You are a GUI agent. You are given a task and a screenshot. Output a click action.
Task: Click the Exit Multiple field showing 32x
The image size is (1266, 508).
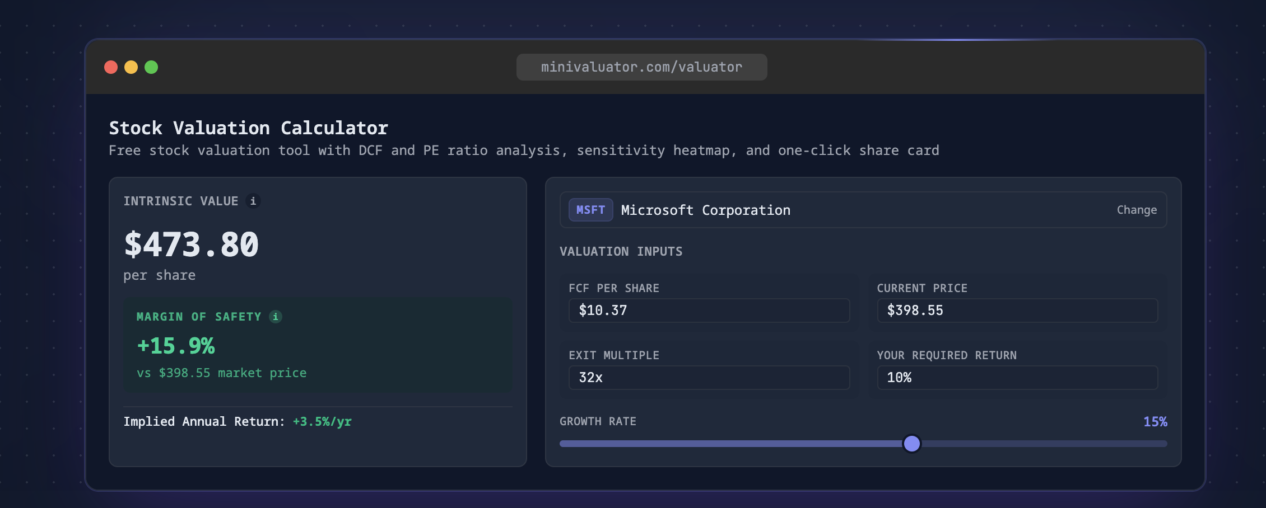click(709, 378)
